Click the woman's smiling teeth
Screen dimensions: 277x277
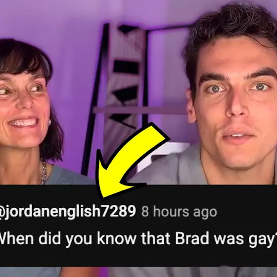point(23,123)
